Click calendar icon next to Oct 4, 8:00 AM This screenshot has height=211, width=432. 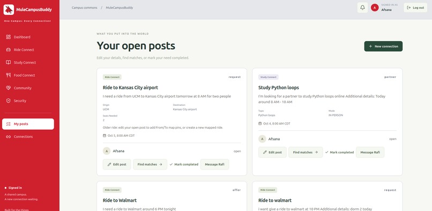[260, 123]
